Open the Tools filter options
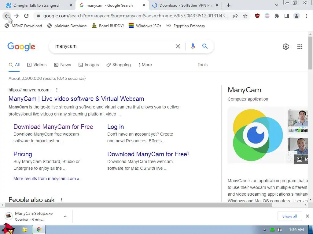The height and width of the screenshot is (234, 313). (x=202, y=65)
